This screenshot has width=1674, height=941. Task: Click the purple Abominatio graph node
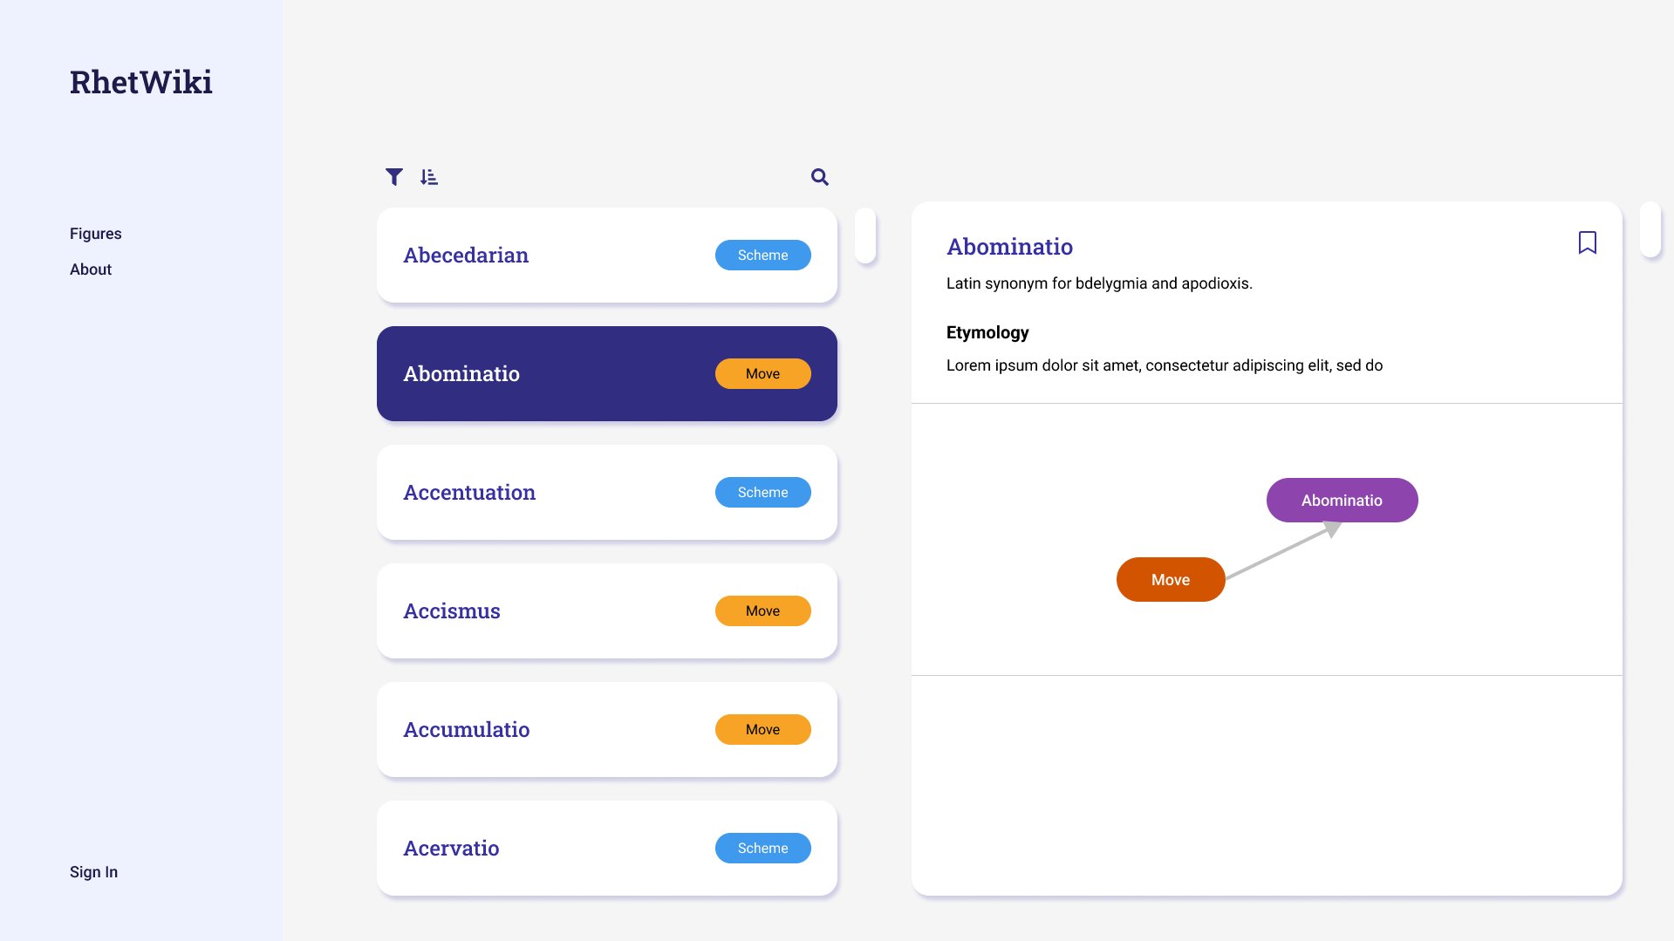1342,501
